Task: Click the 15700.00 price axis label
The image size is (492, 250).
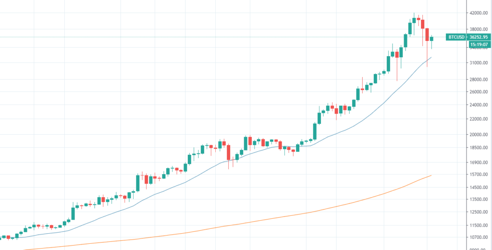Action: point(480,175)
